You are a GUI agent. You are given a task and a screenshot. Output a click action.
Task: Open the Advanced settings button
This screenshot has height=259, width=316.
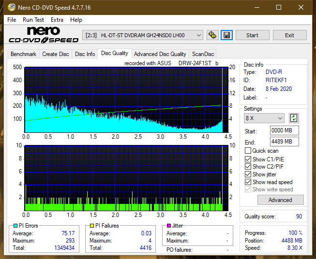pyautogui.click(x=280, y=200)
